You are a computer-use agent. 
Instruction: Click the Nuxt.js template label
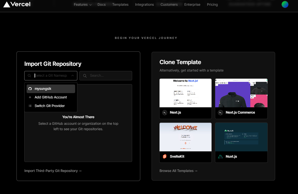231,157
